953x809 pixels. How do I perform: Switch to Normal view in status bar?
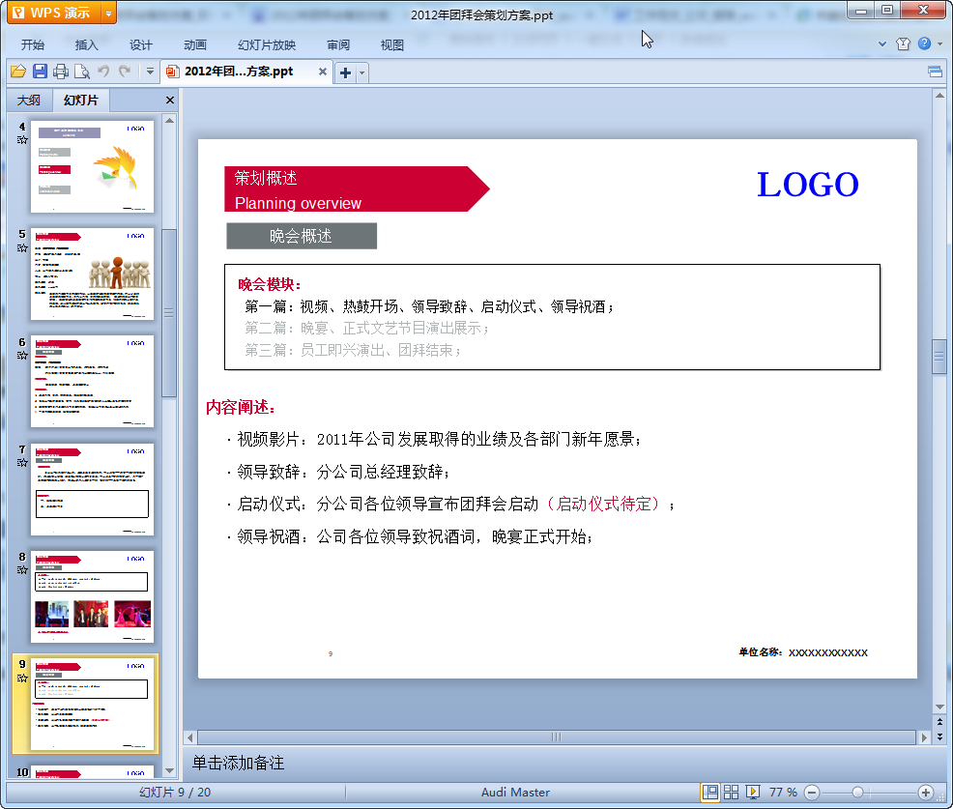coord(709,792)
